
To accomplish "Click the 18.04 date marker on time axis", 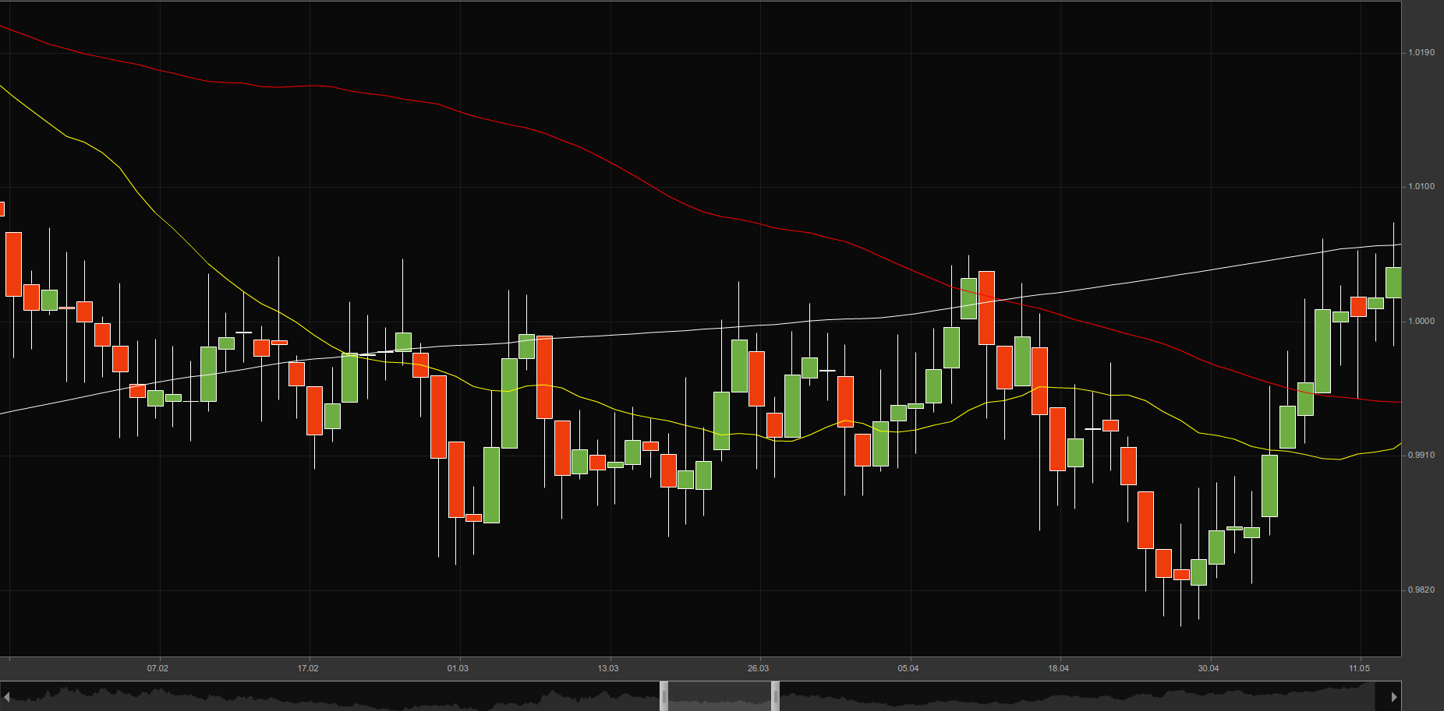I will click(1058, 668).
